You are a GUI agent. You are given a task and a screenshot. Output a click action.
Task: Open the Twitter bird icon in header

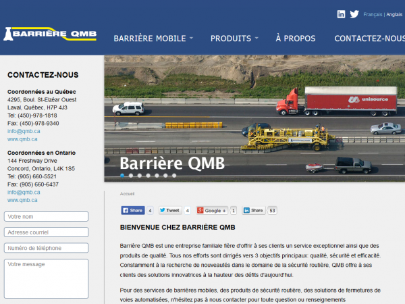coord(354,14)
